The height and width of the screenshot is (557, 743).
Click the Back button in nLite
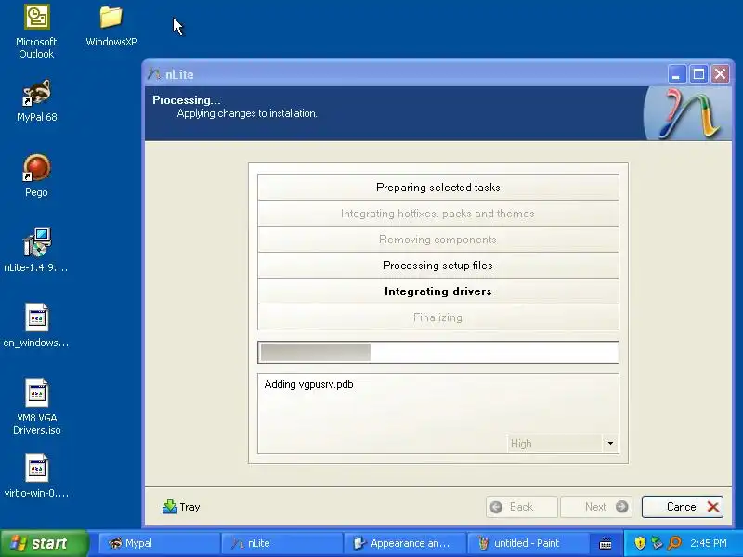[x=521, y=507]
